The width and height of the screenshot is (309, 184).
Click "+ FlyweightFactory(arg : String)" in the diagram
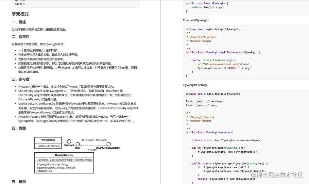click(x=52, y=164)
